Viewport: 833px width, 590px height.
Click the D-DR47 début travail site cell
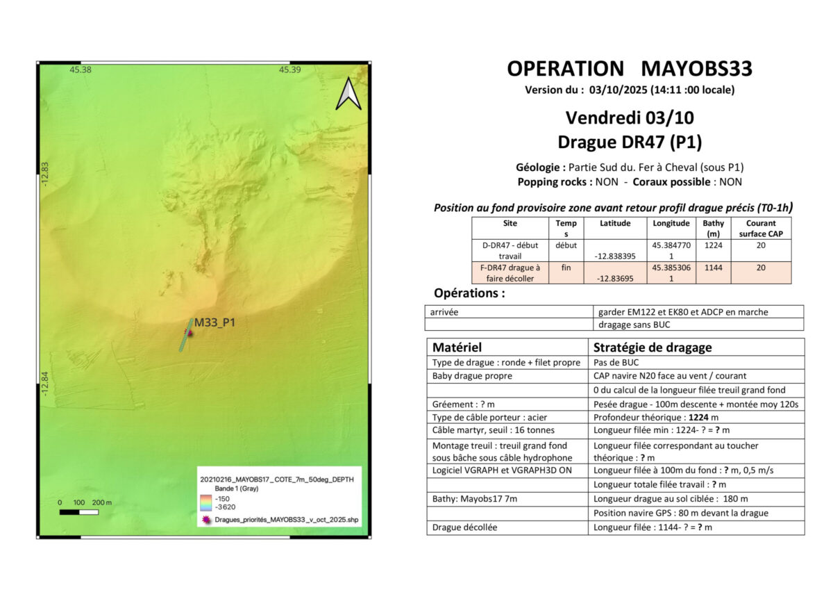510,249
